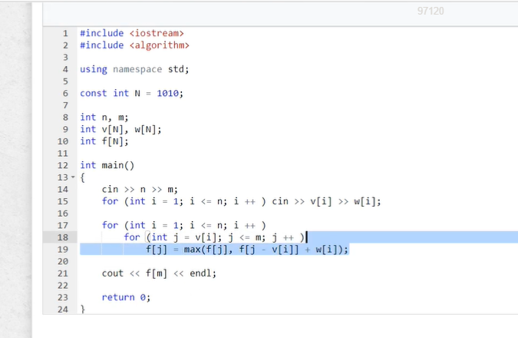Click the closing brace on line 24
The width and height of the screenshot is (518, 338).
point(83,310)
